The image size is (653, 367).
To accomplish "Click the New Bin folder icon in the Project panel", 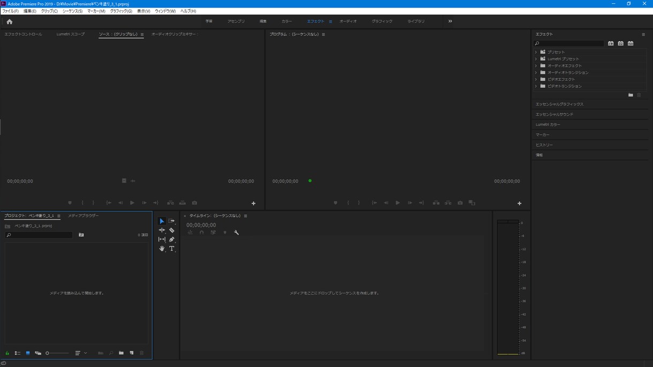I will pyautogui.click(x=122, y=353).
